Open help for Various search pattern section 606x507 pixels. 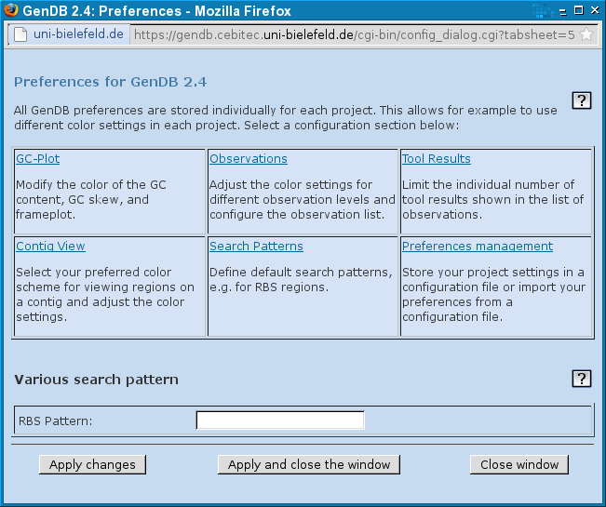(581, 379)
